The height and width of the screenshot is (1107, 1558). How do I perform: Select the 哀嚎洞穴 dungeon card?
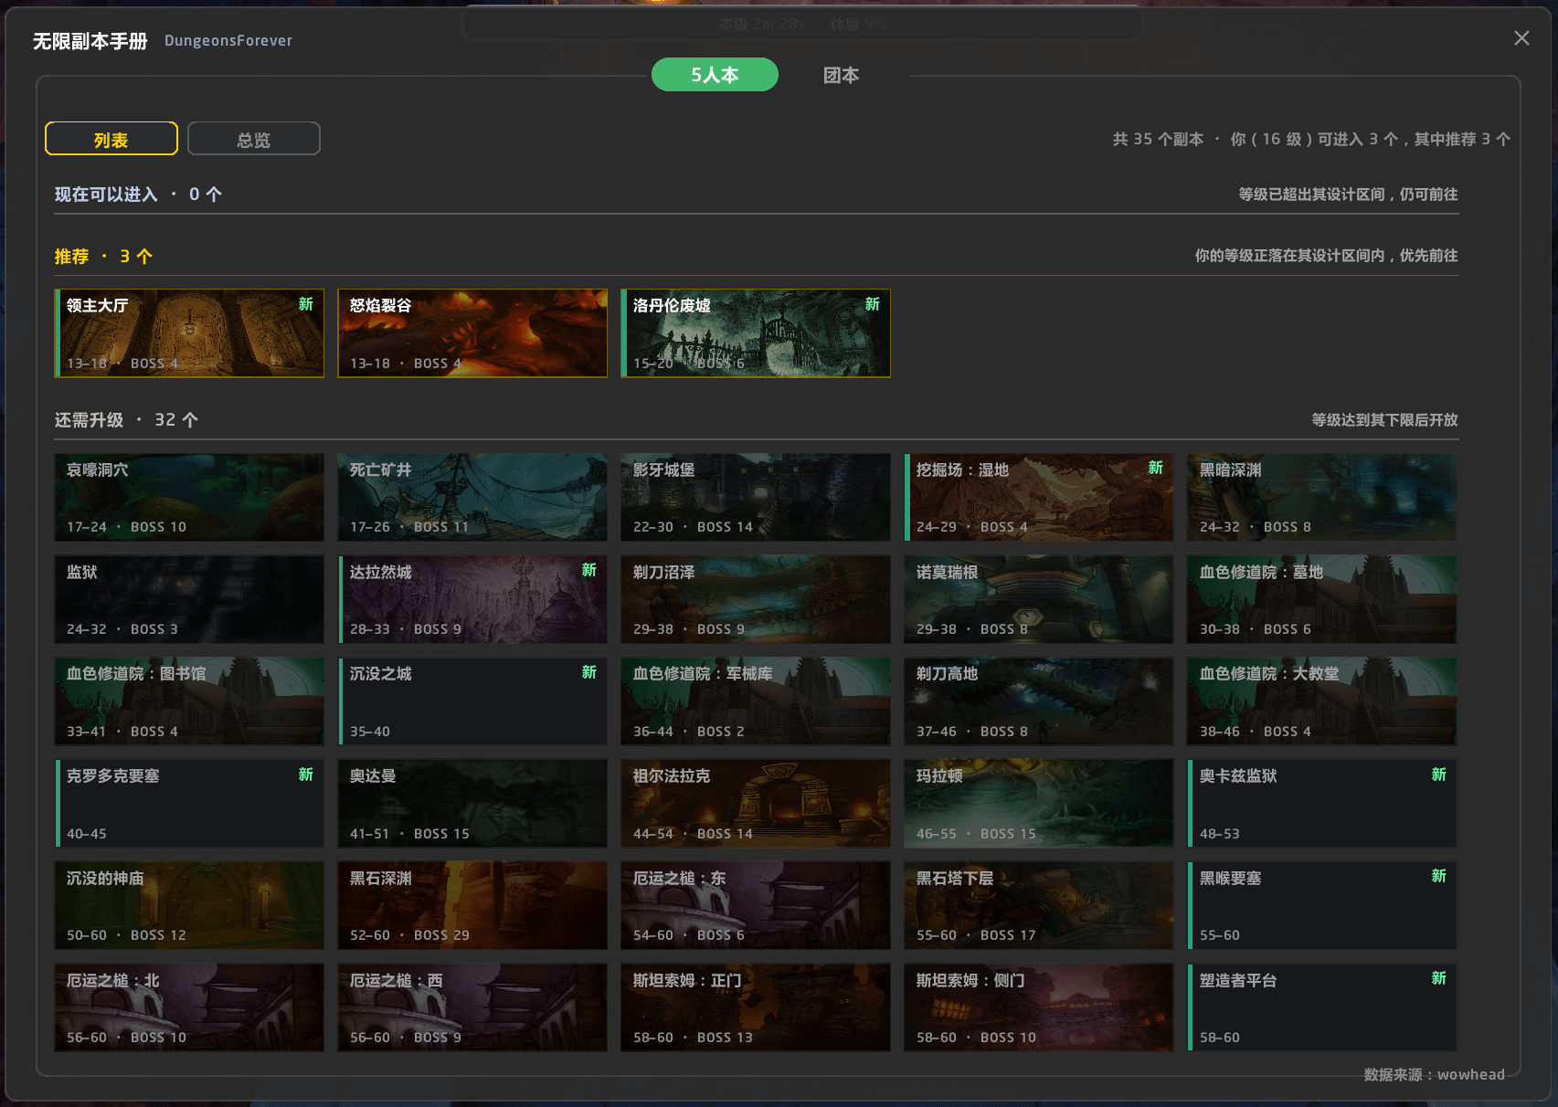click(x=189, y=498)
